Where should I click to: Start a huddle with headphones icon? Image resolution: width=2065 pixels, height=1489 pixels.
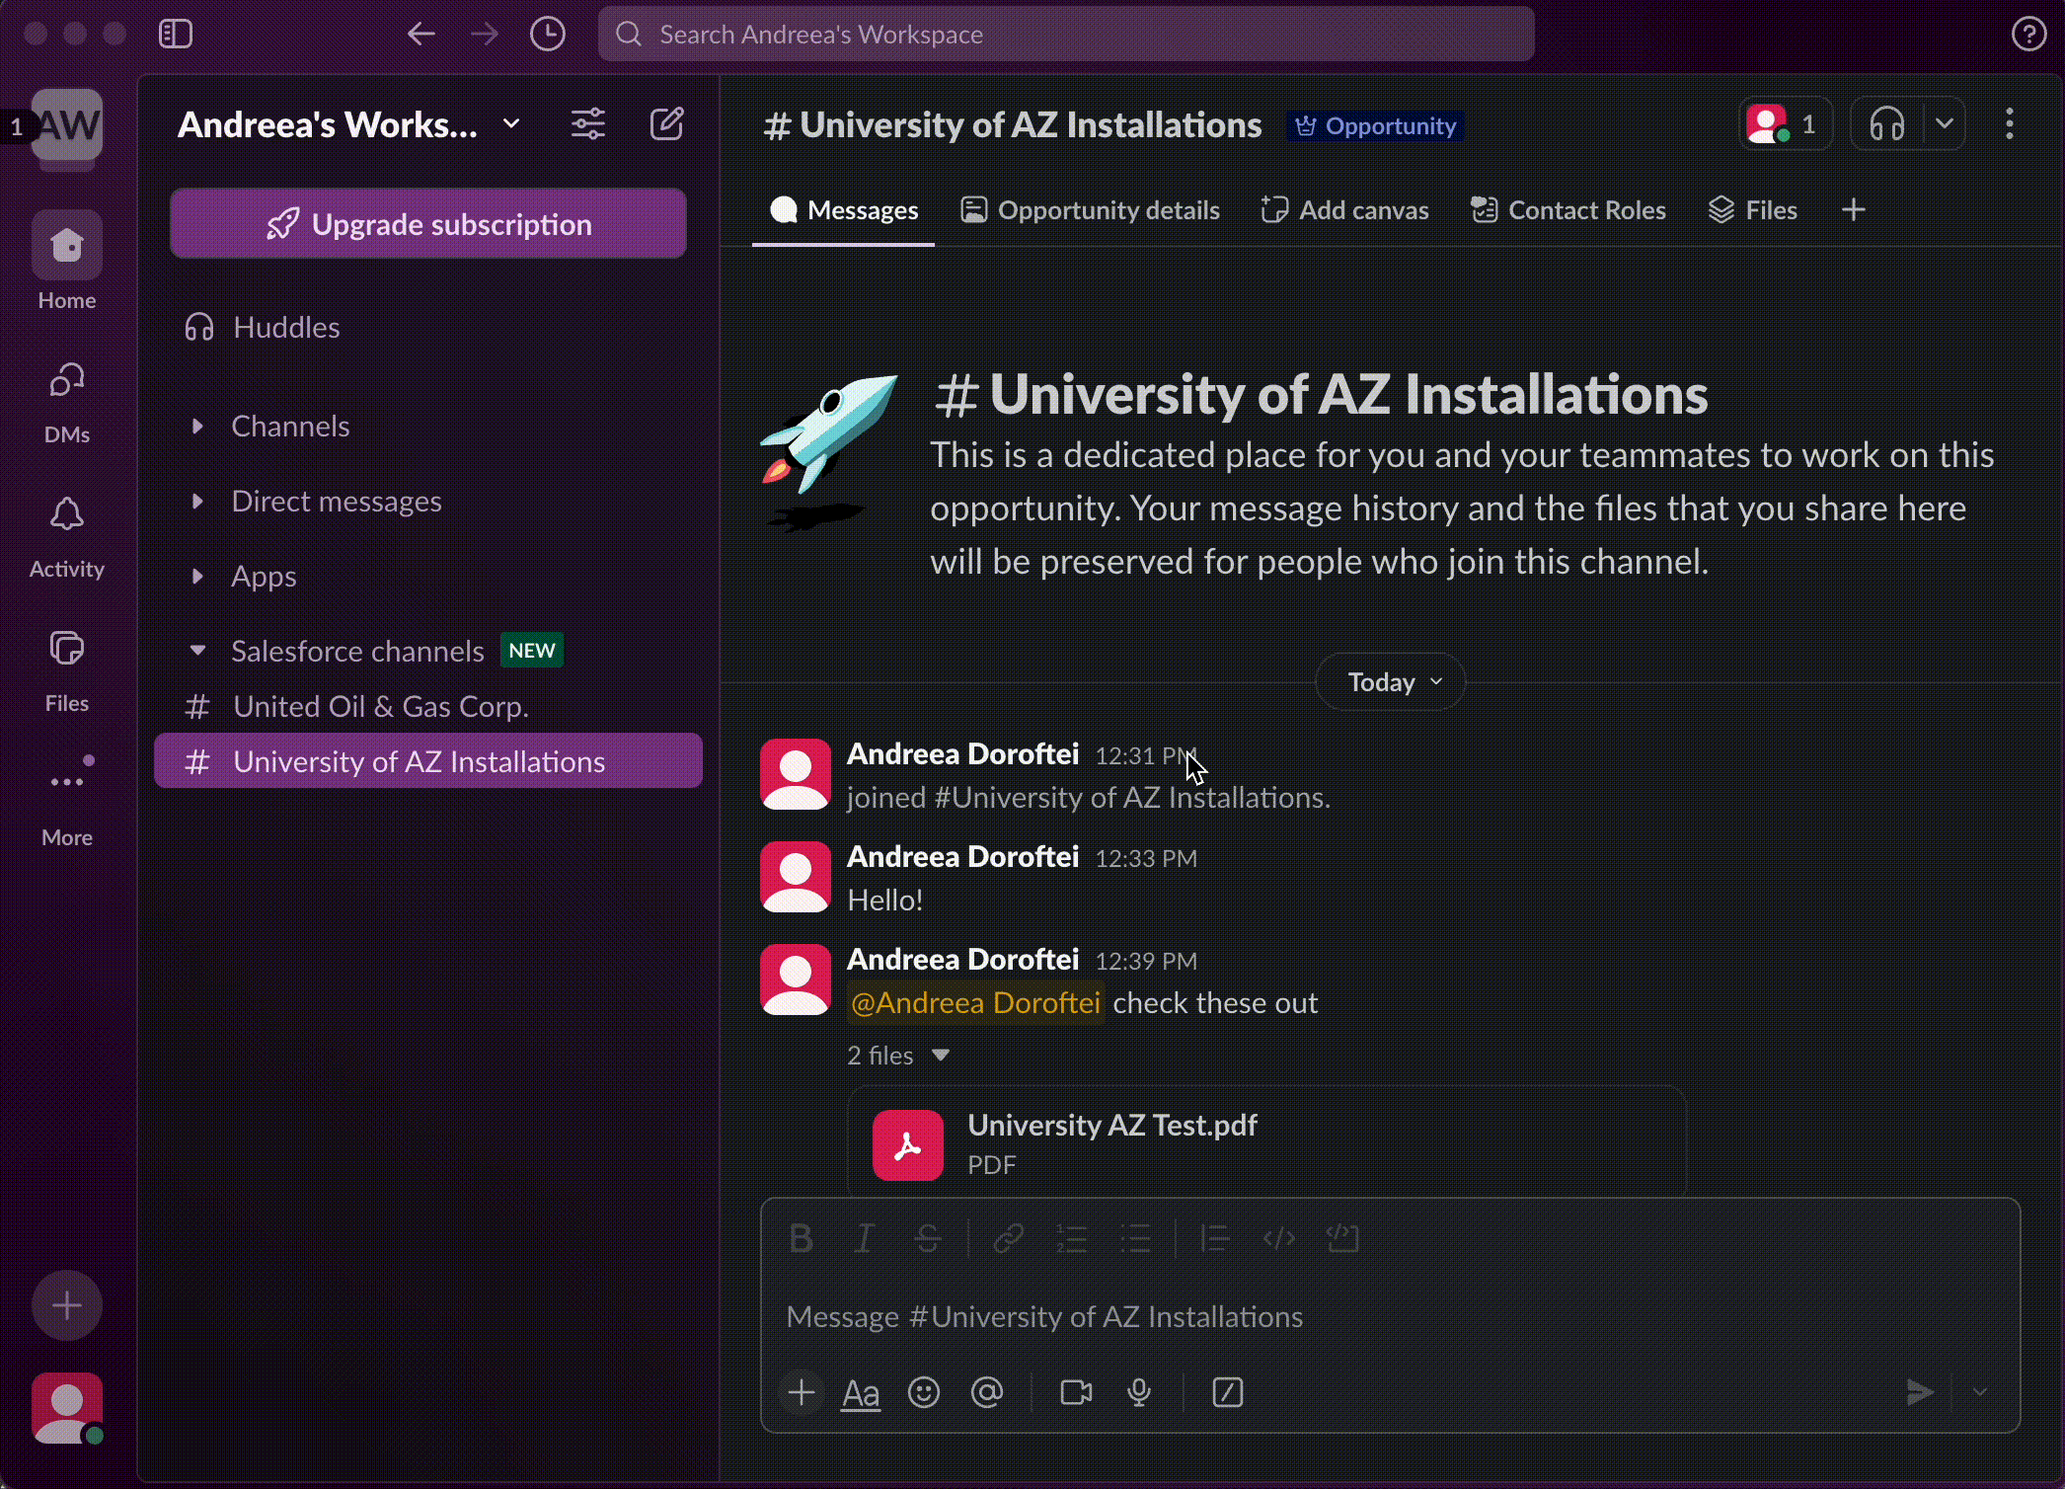click(1886, 124)
